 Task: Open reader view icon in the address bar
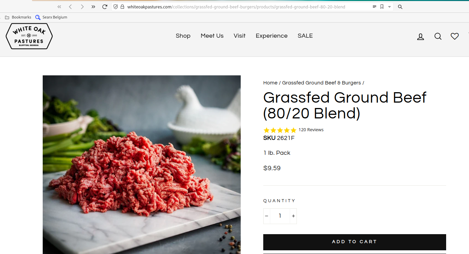coord(375,7)
